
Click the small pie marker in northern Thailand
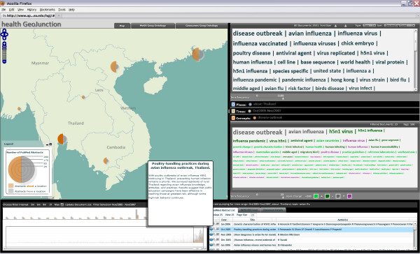click(83, 97)
